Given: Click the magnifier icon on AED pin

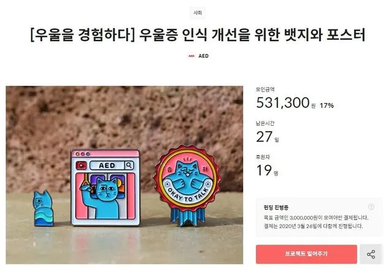Looking at the screenshot, I should 129,165.
